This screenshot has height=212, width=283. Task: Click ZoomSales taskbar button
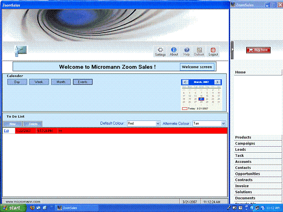point(76,208)
